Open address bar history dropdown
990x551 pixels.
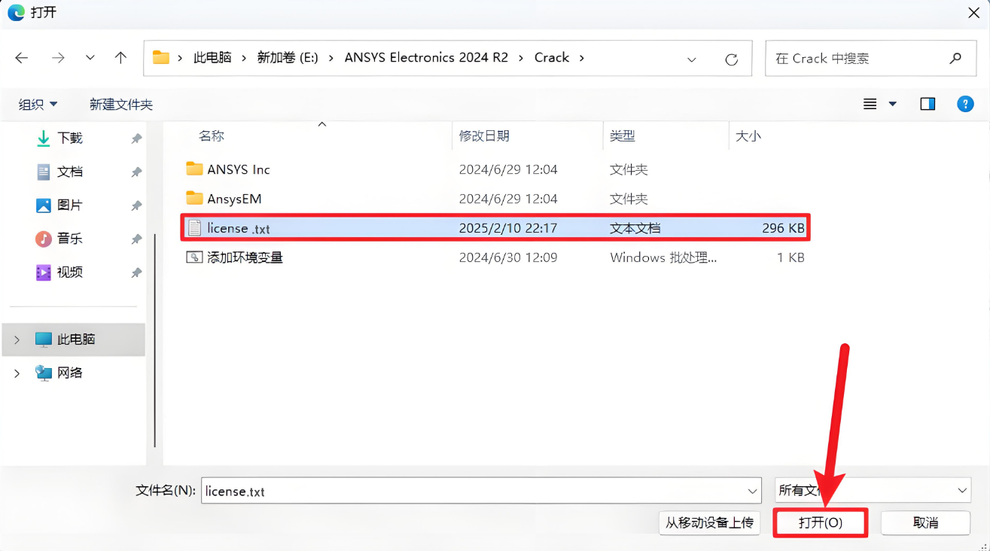point(691,59)
